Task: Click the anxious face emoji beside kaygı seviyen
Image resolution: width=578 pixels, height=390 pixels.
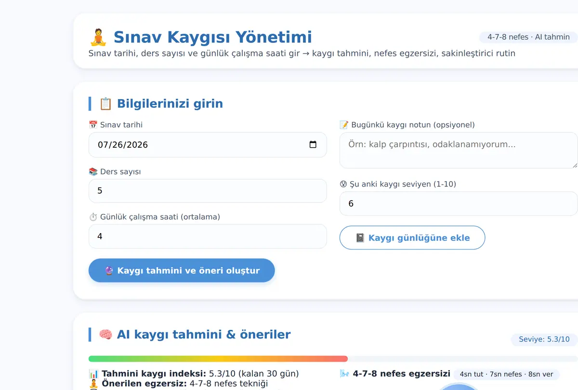Action: pyautogui.click(x=343, y=184)
